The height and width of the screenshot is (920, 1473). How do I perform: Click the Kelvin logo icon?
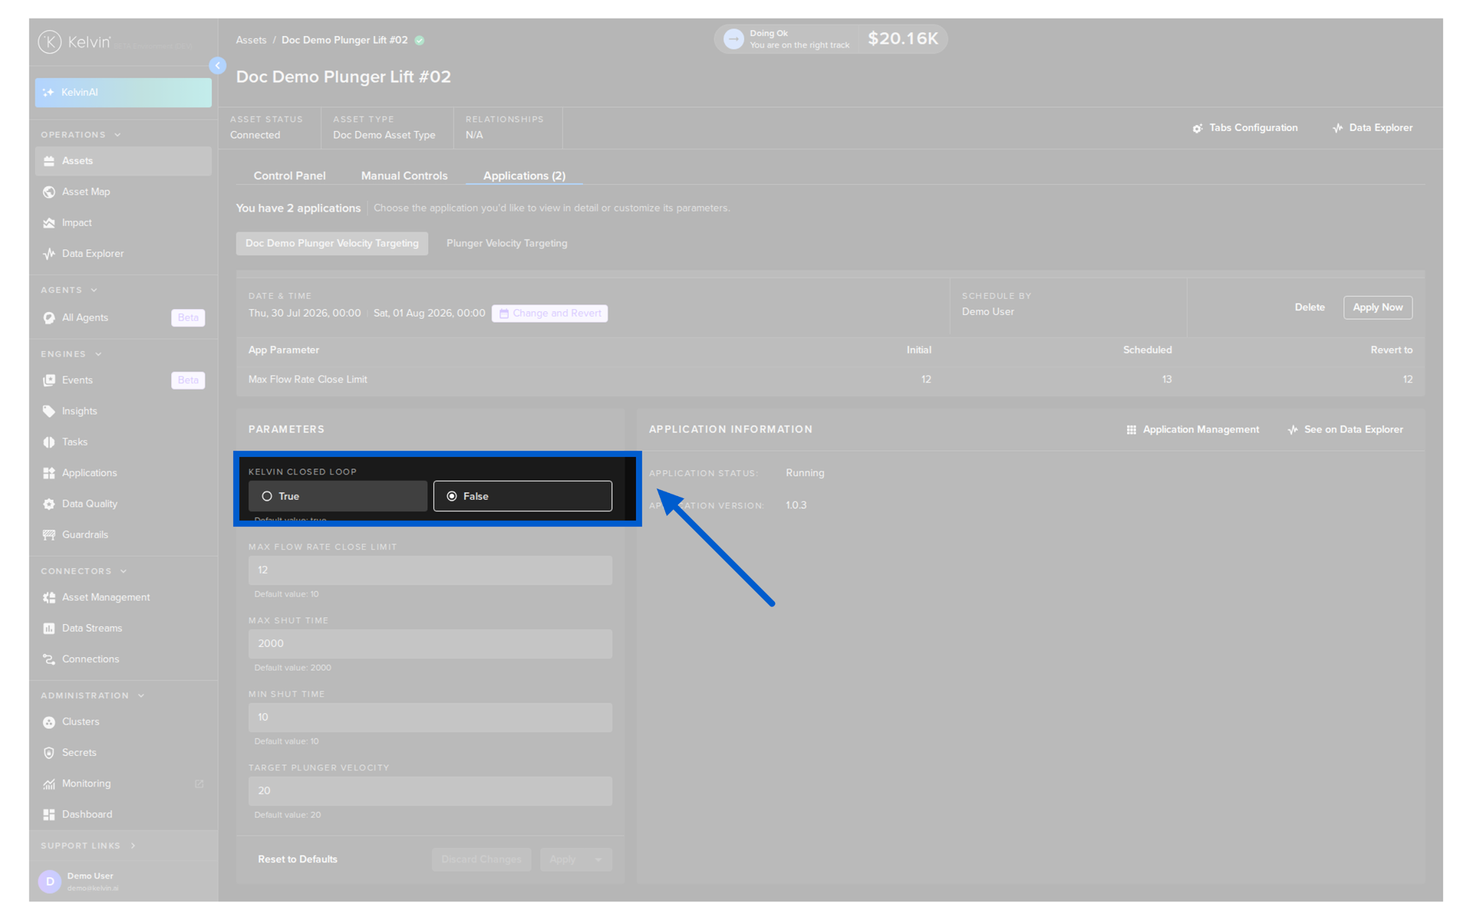(x=50, y=41)
